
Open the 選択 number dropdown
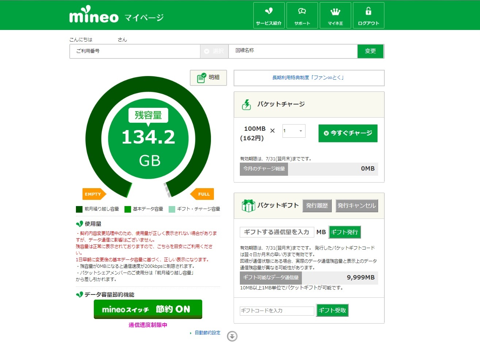(214, 51)
